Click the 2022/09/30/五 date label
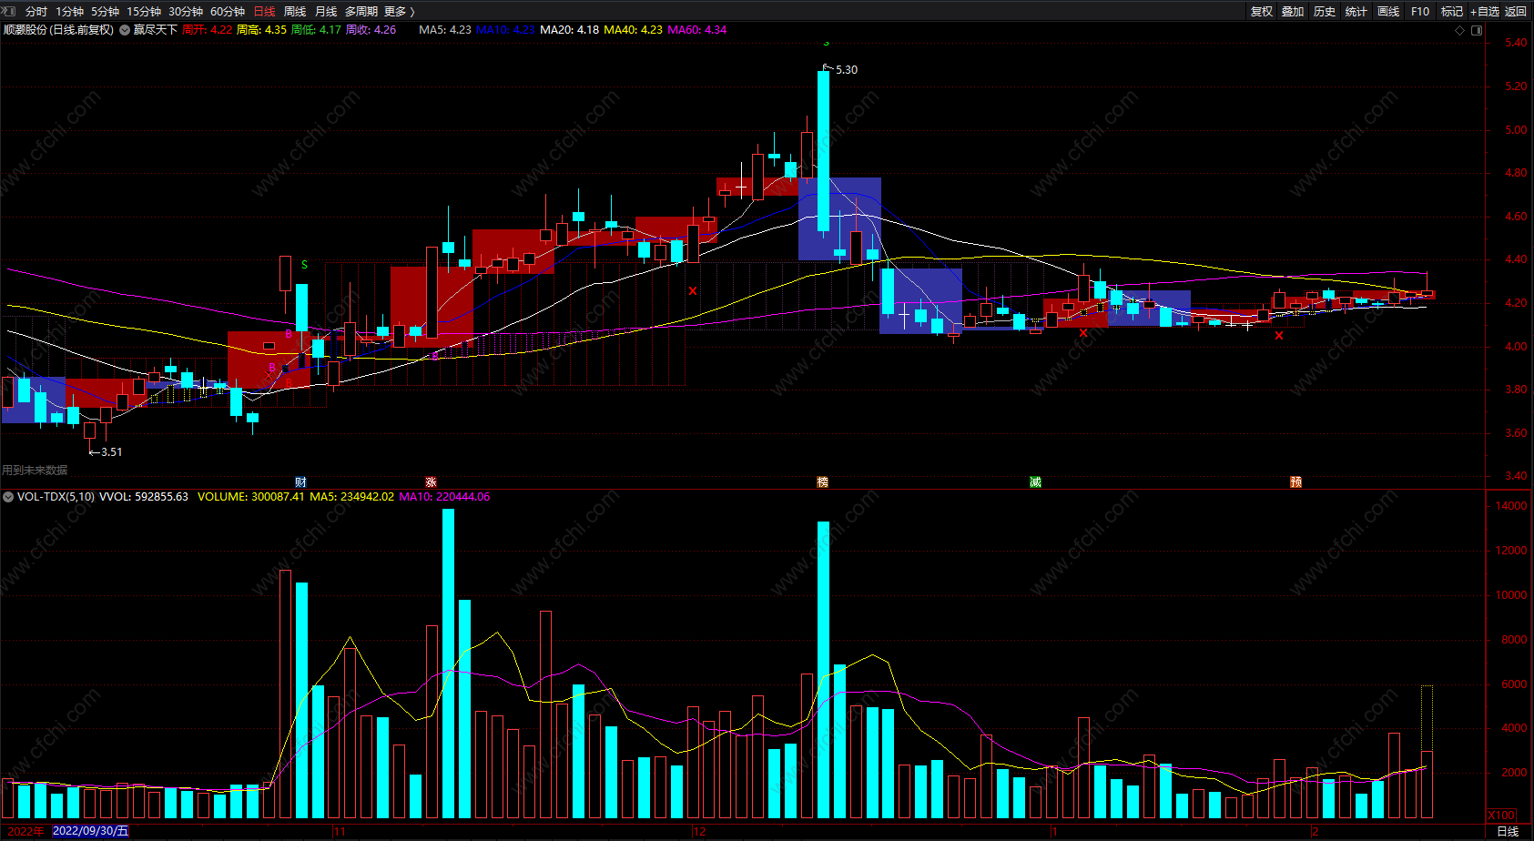Image resolution: width=1534 pixels, height=841 pixels. coord(90,831)
